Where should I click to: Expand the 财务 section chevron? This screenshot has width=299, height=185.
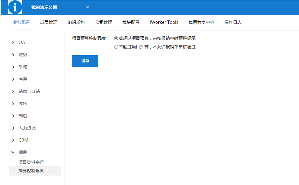coord(13,55)
